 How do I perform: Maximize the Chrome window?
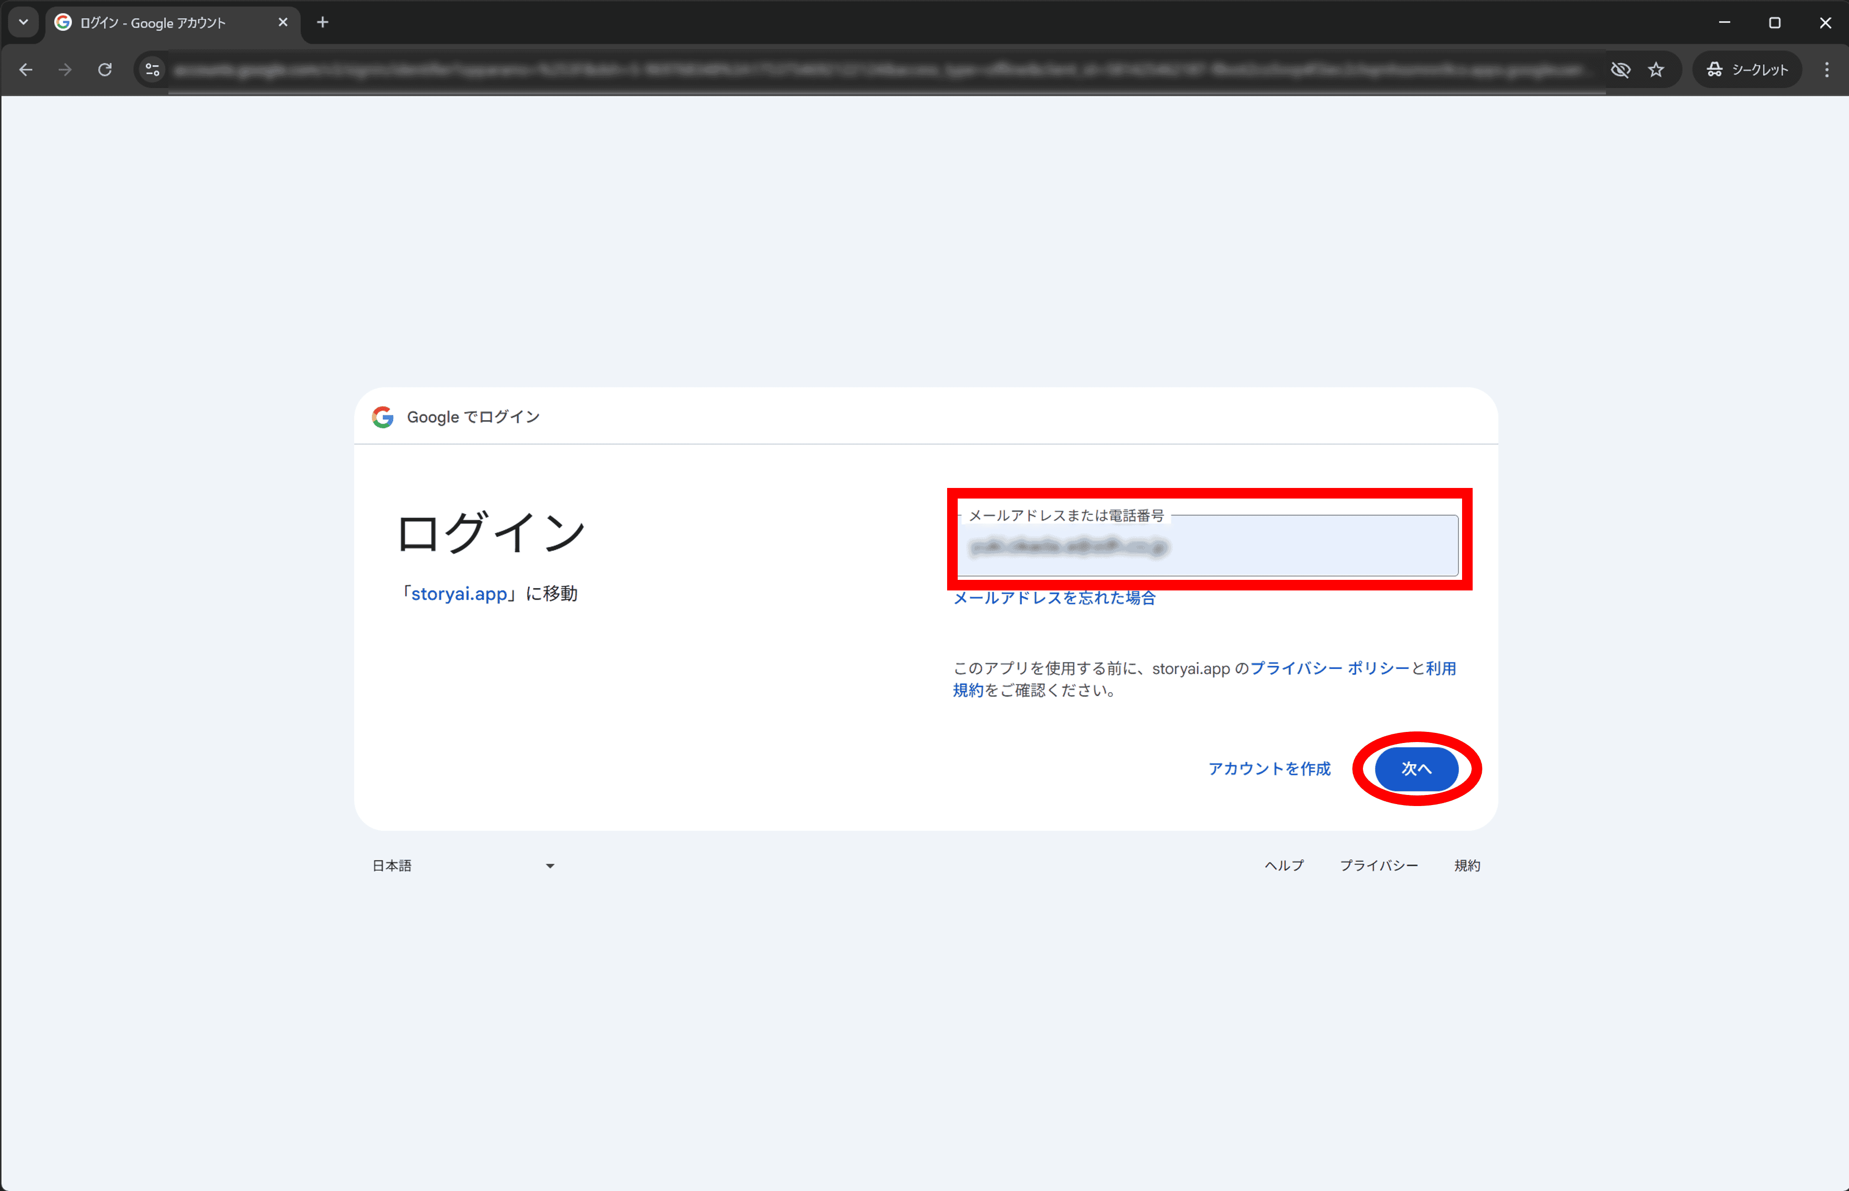click(x=1775, y=23)
